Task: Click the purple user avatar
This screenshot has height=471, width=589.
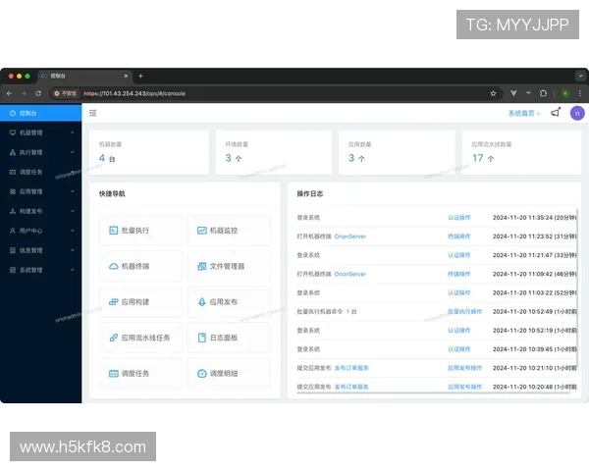Action: [577, 113]
